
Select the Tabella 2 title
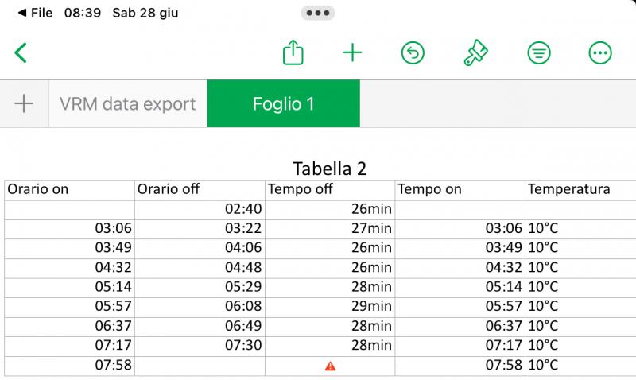tap(330, 169)
